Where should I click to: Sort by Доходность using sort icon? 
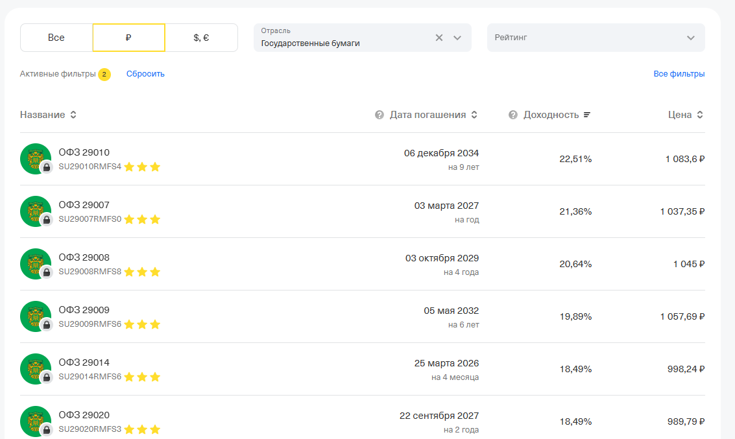587,115
